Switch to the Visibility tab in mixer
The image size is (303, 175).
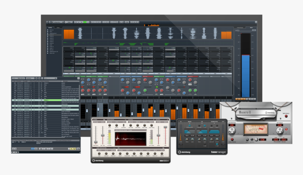click(x=50, y=27)
